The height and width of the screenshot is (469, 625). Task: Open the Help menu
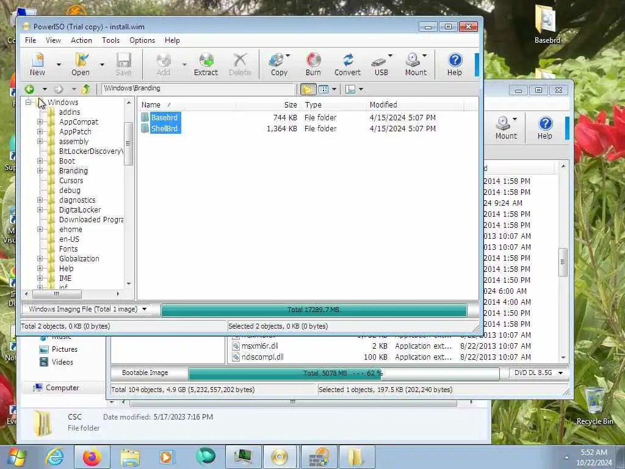tap(172, 40)
